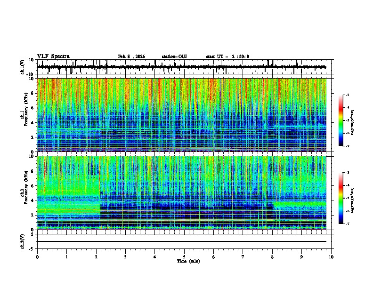Click the ch.1(V) waveform trace panel
The width and height of the screenshot is (373, 288).
pyautogui.click(x=185, y=67)
